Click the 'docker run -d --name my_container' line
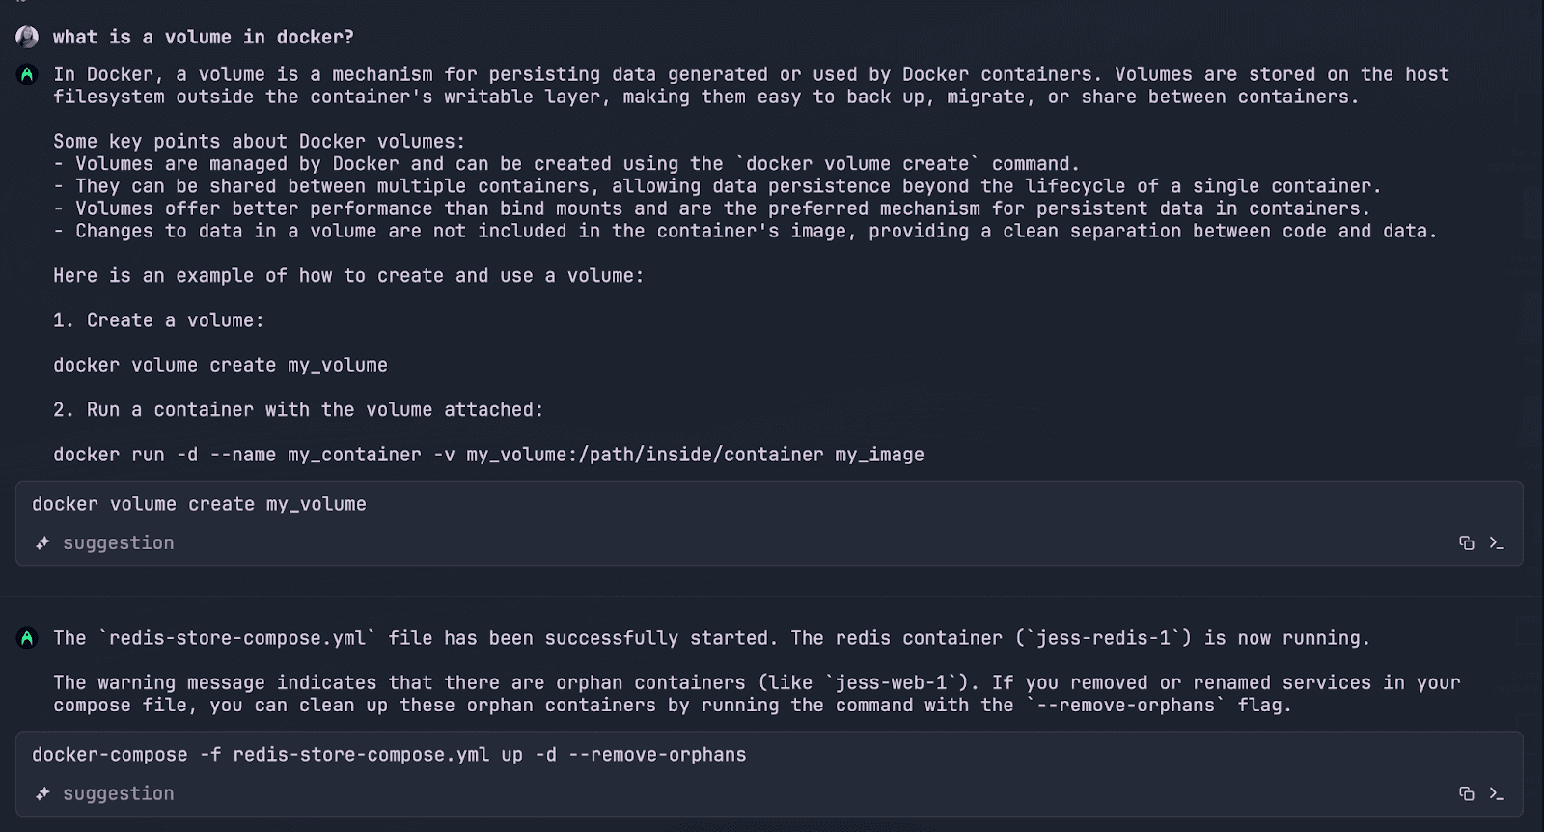 coord(488,455)
